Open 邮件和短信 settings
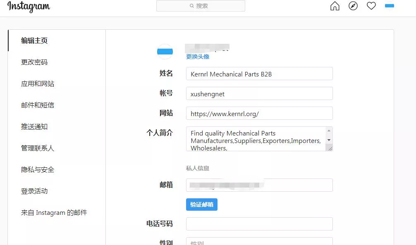416x245 pixels. 37,105
